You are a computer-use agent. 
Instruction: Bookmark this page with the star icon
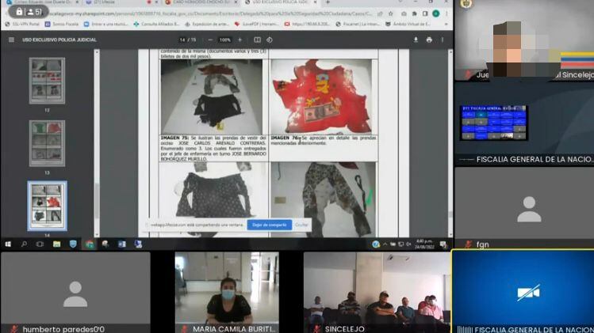(390, 13)
